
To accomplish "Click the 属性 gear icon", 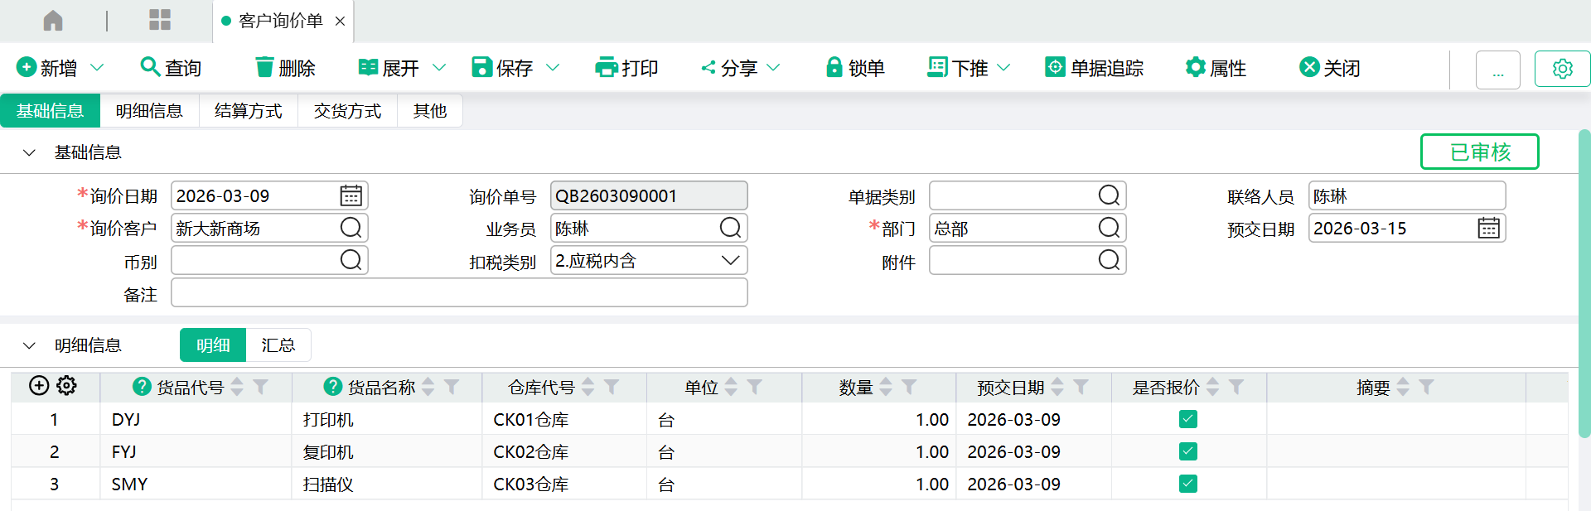I will pyautogui.click(x=1195, y=68).
